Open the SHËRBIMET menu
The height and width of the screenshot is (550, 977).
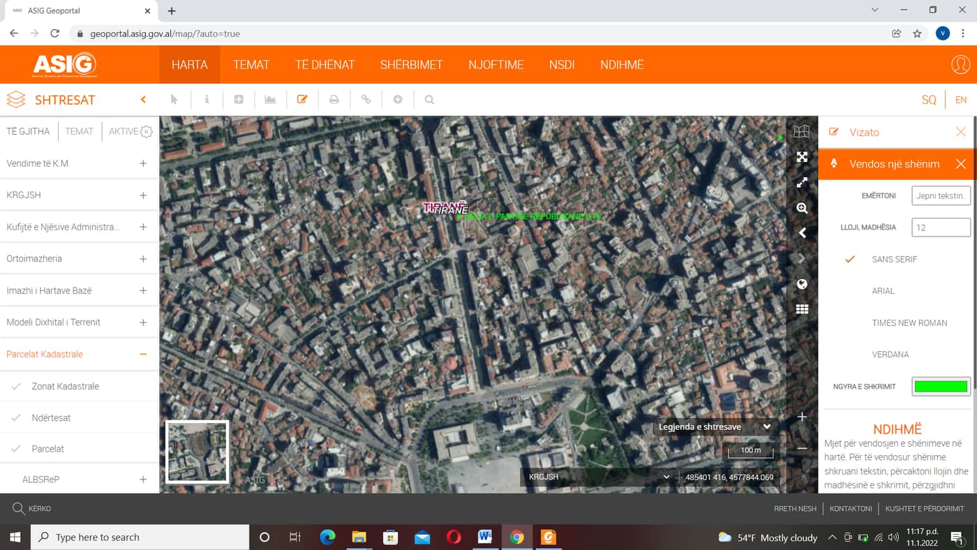pos(412,65)
